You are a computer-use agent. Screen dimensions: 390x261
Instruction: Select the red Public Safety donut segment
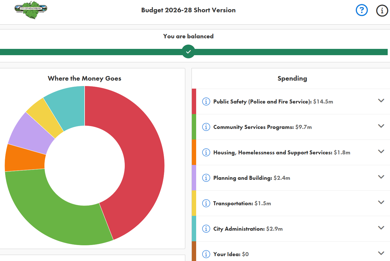[143, 160]
